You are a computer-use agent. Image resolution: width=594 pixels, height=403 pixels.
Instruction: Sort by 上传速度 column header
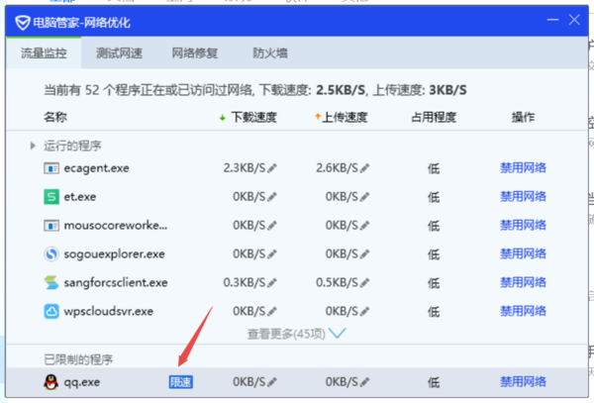coord(342,118)
